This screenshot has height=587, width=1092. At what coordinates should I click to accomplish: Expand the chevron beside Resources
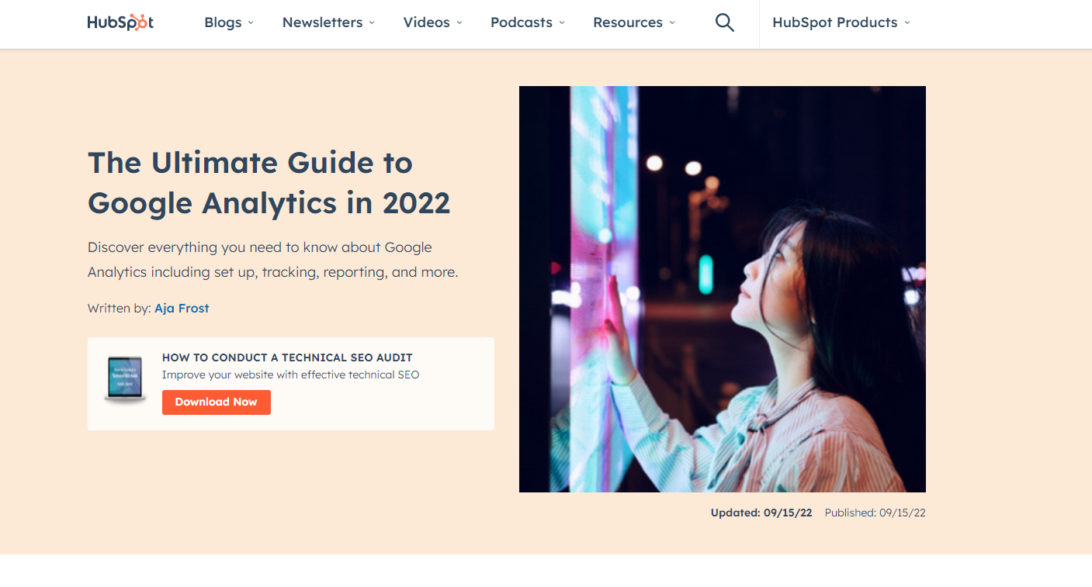click(671, 23)
